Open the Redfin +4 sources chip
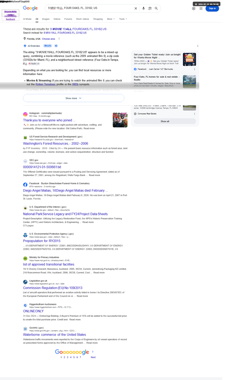 pos(34,64)
